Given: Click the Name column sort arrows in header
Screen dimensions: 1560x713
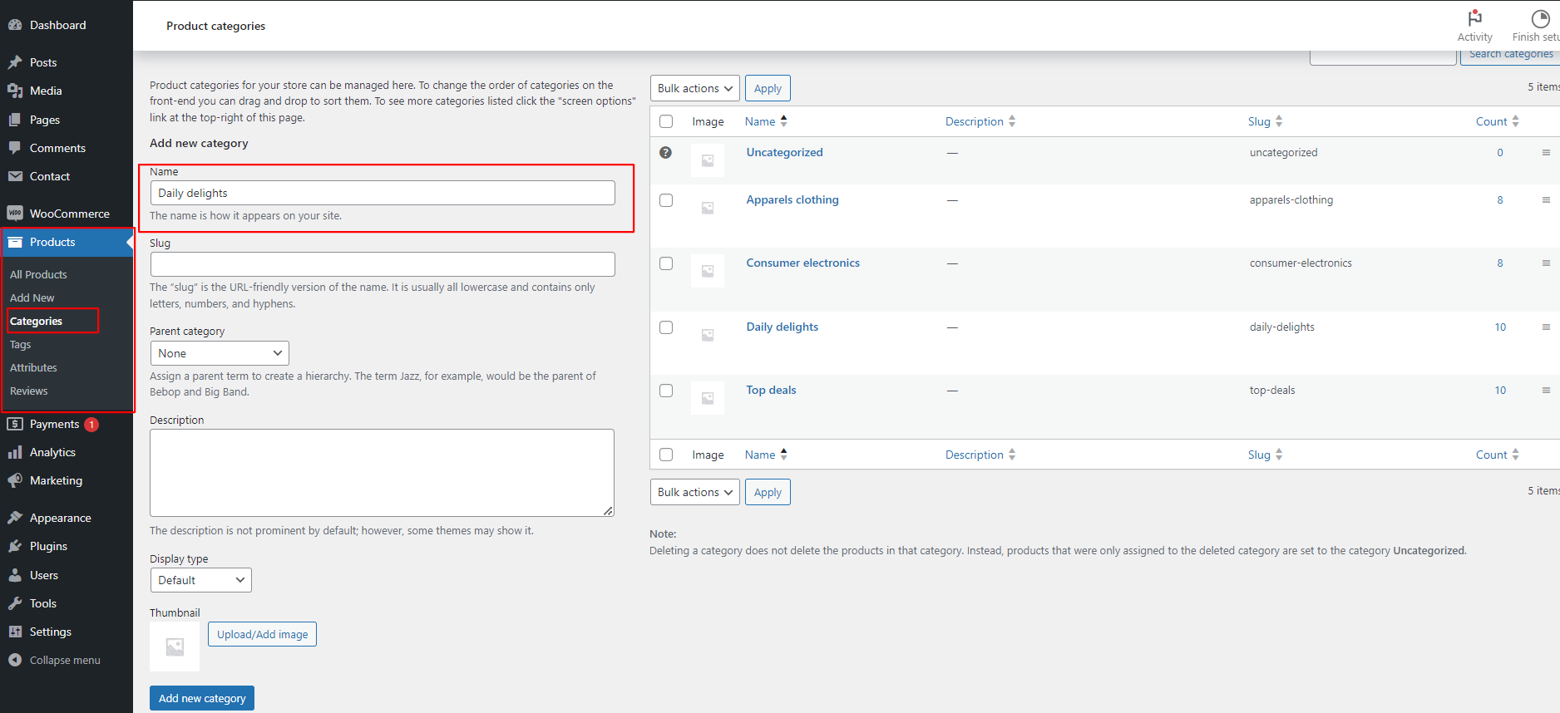Looking at the screenshot, I should 783,121.
